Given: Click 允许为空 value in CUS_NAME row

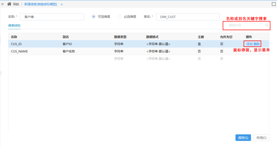Looking at the screenshot, I should tap(222, 51).
